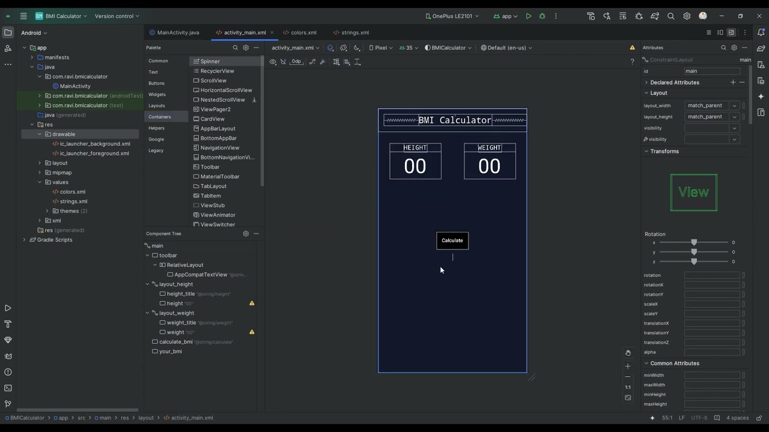This screenshot has height=432, width=769.
Task: Switch editor to Split view mode
Action: pyautogui.click(x=720, y=32)
